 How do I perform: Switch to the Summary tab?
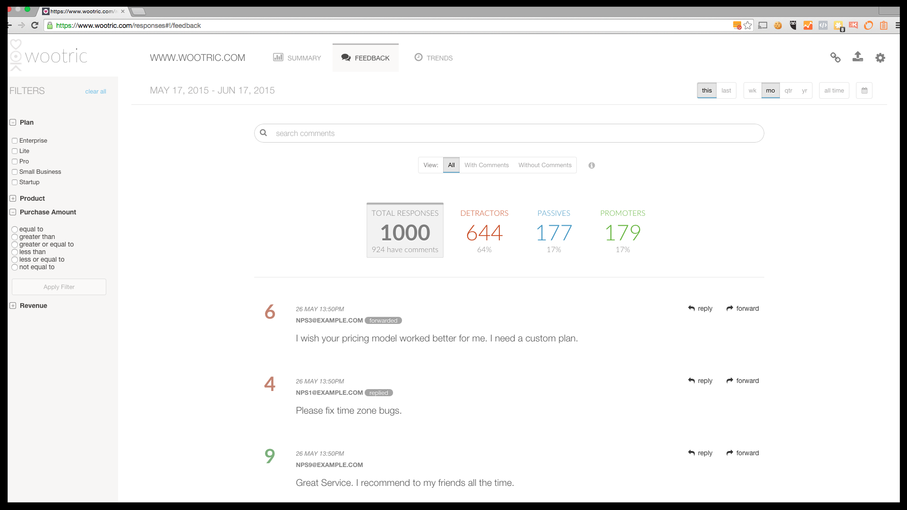[297, 58]
